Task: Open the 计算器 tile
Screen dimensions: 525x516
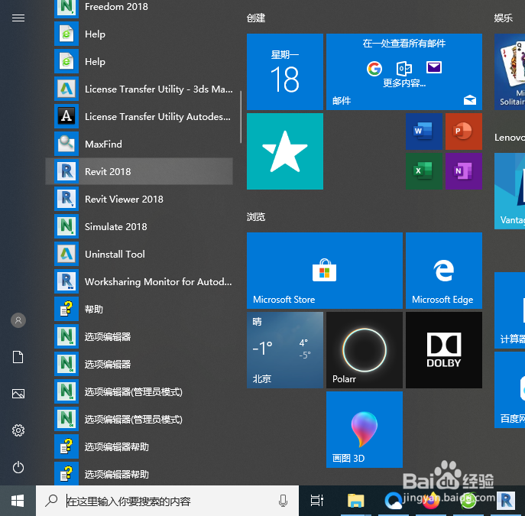Action: point(510,310)
